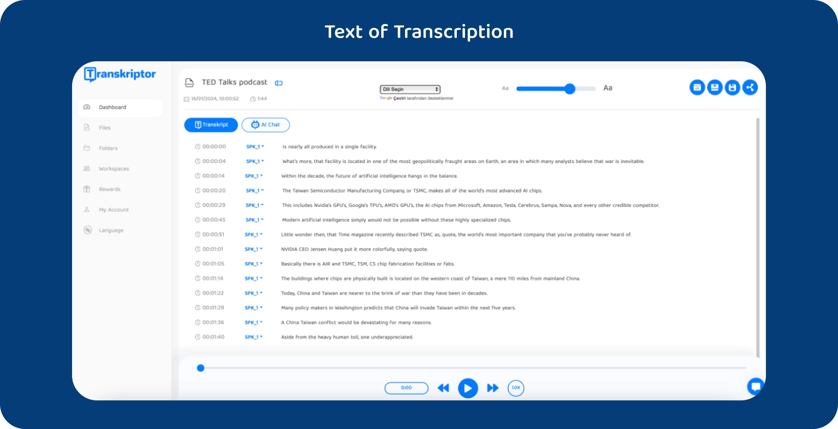Open the support chat bubble icon

coord(755,386)
